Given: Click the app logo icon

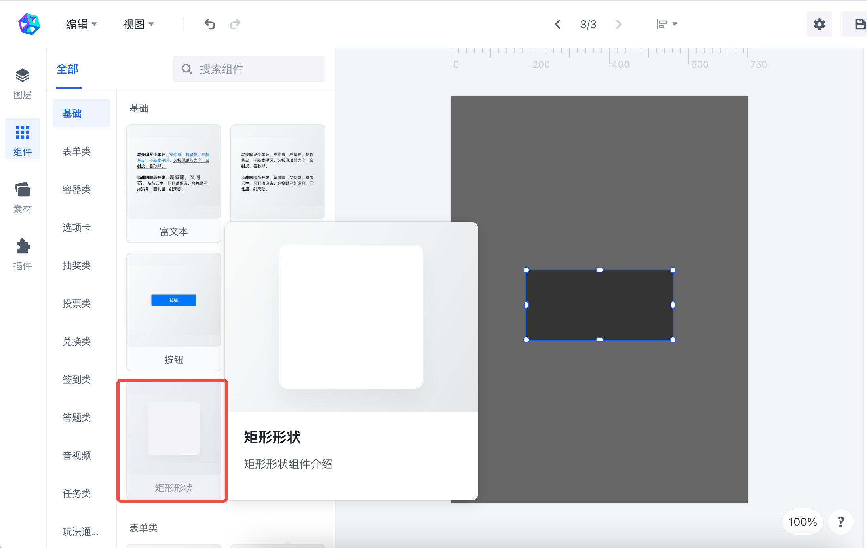Looking at the screenshot, I should coord(29,24).
